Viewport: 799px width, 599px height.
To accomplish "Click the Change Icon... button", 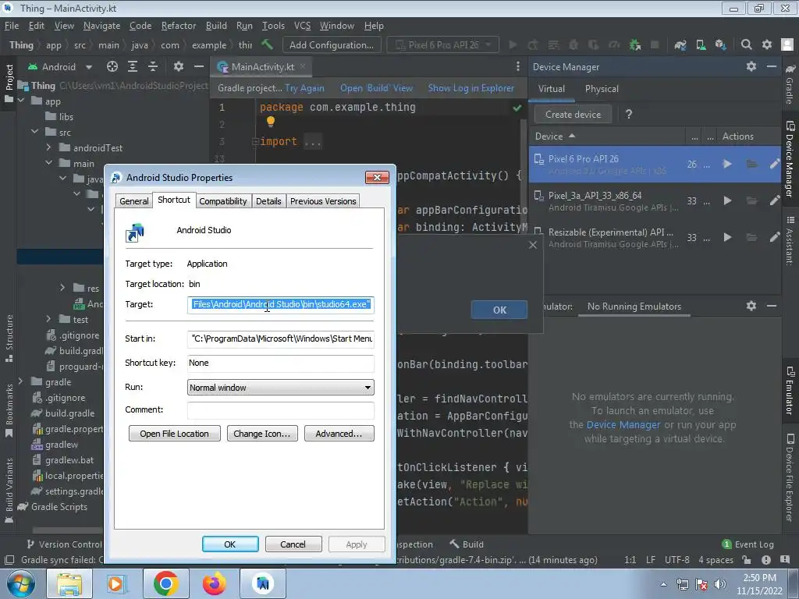I will click(x=262, y=434).
